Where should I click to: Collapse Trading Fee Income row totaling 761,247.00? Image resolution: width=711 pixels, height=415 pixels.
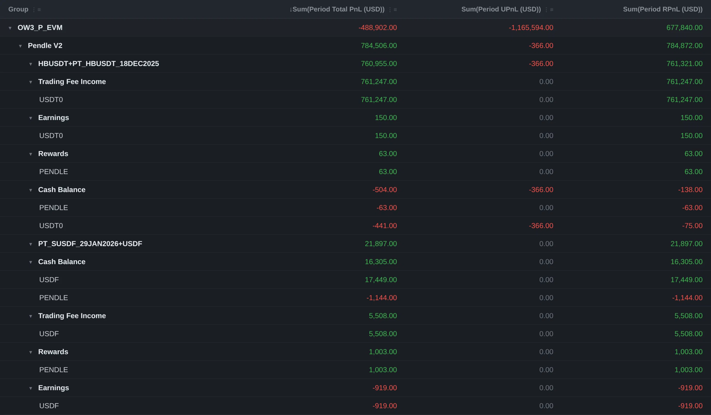pyautogui.click(x=30, y=82)
